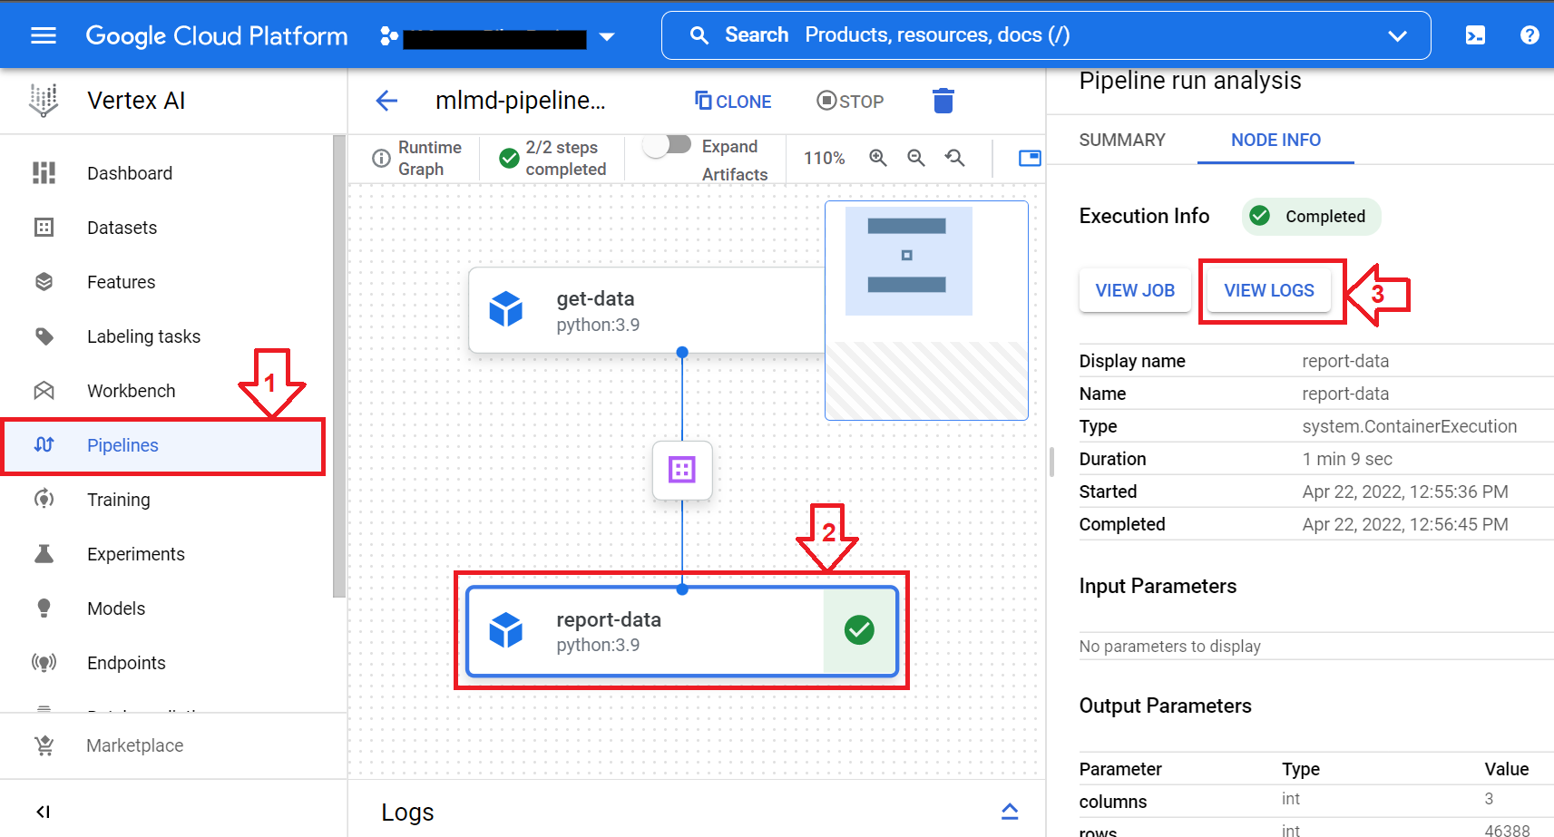
Task: Clone the pipeline run
Action: pyautogui.click(x=733, y=102)
